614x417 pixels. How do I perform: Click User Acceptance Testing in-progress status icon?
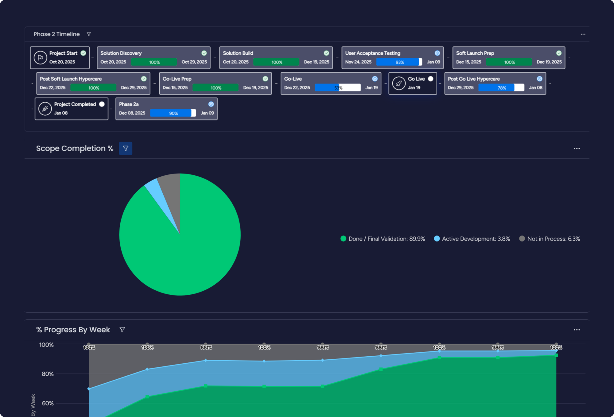click(x=437, y=53)
